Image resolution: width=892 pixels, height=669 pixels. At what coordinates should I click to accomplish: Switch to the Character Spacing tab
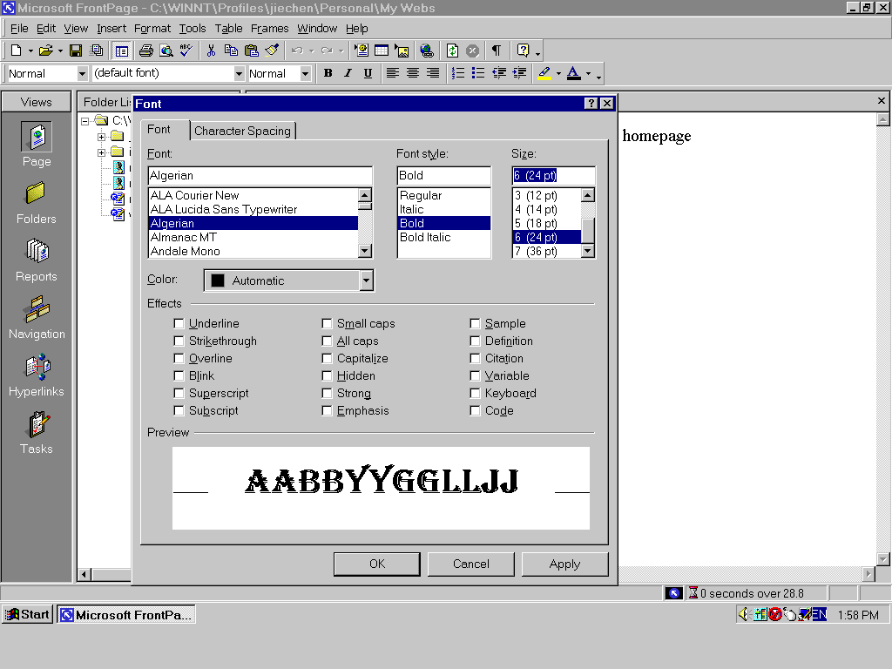coord(242,131)
